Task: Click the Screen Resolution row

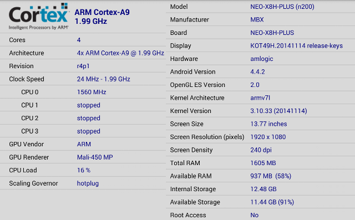Action: (260, 137)
